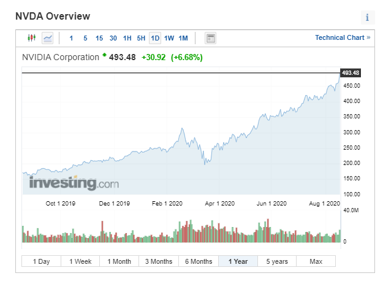Switch to the 6 Months range
This screenshot has width=383, height=281.
[199, 261]
